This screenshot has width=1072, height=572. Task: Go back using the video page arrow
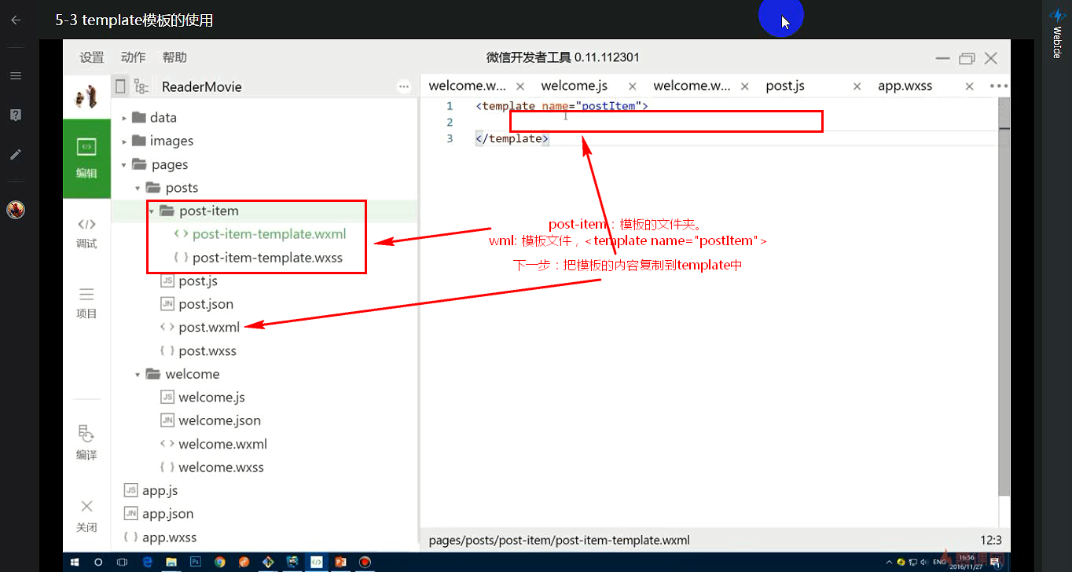[15, 20]
